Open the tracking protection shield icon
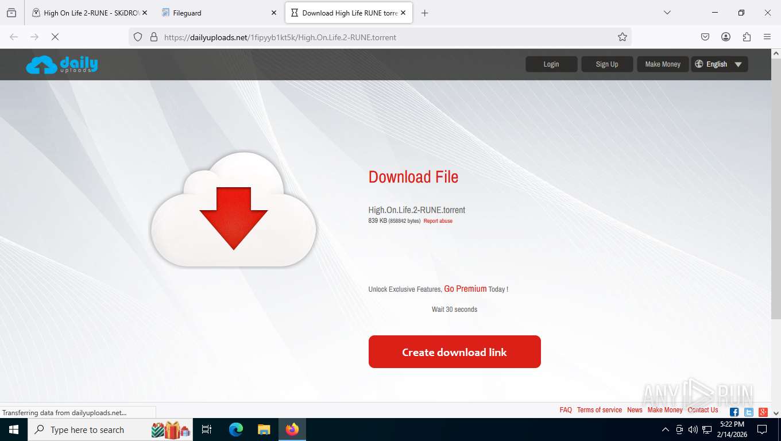Viewport: 781px width, 441px height. [138, 37]
